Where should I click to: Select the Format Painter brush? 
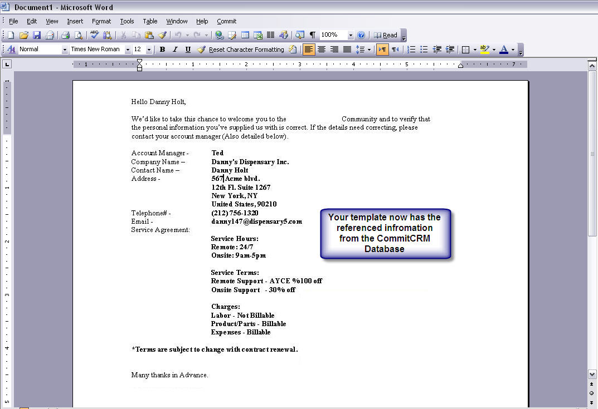point(162,35)
